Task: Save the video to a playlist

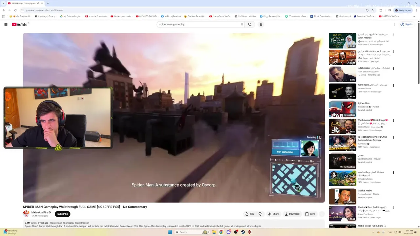Action: (x=310, y=214)
